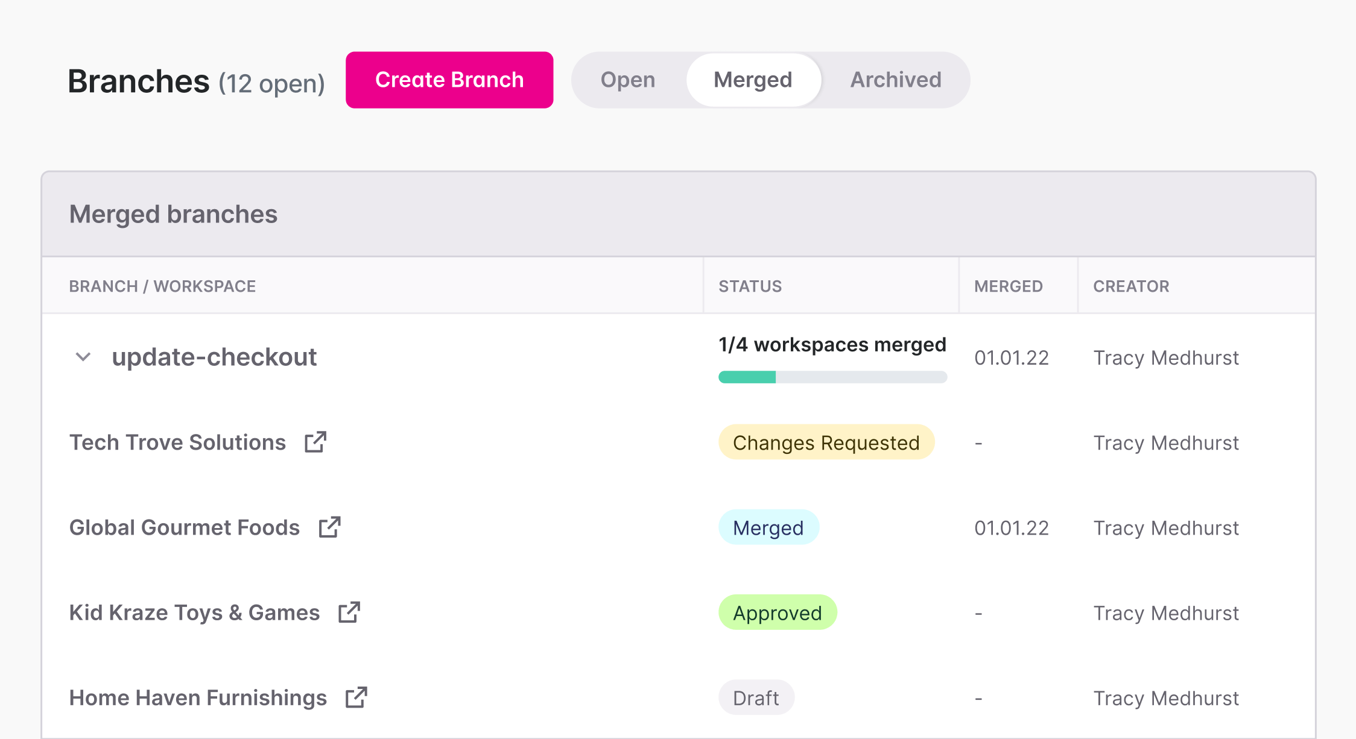
Task: Click the Draft badge for Home Haven Furnishings
Action: click(756, 697)
